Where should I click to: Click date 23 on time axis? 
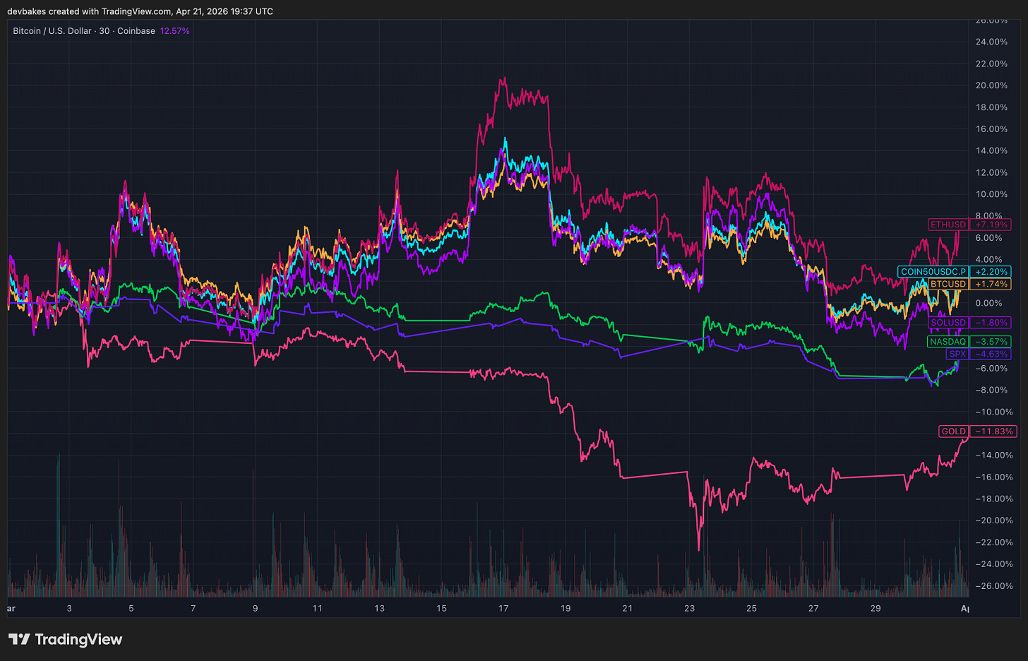point(689,608)
